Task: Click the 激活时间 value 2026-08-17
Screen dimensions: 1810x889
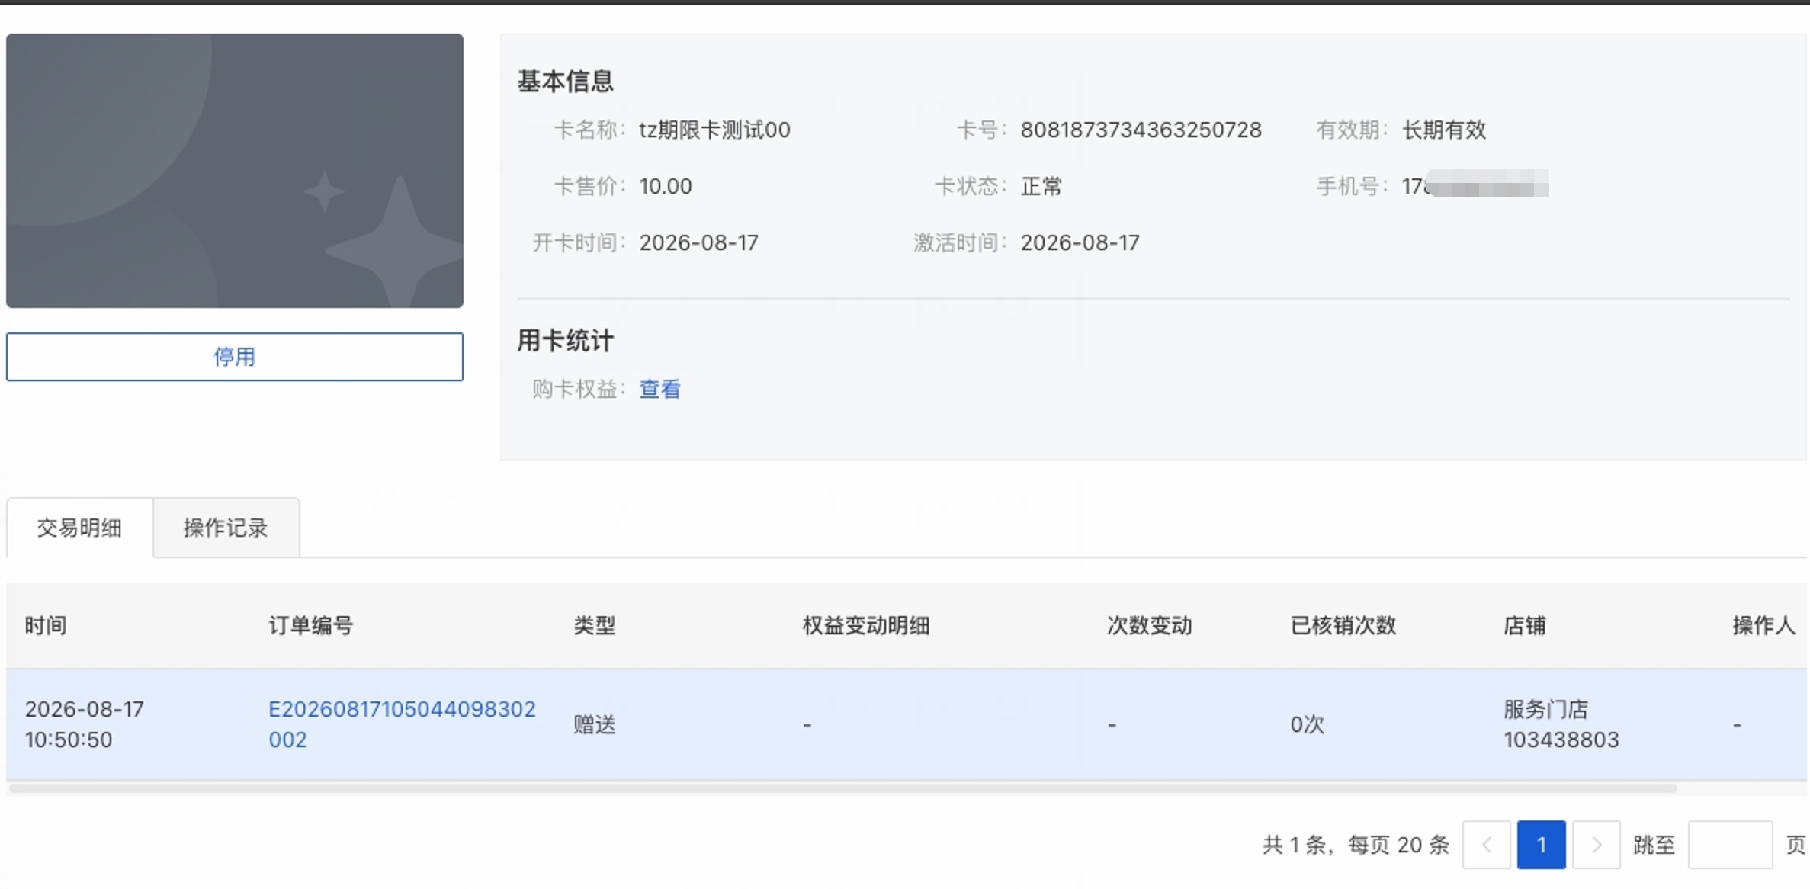Action: 1080,243
